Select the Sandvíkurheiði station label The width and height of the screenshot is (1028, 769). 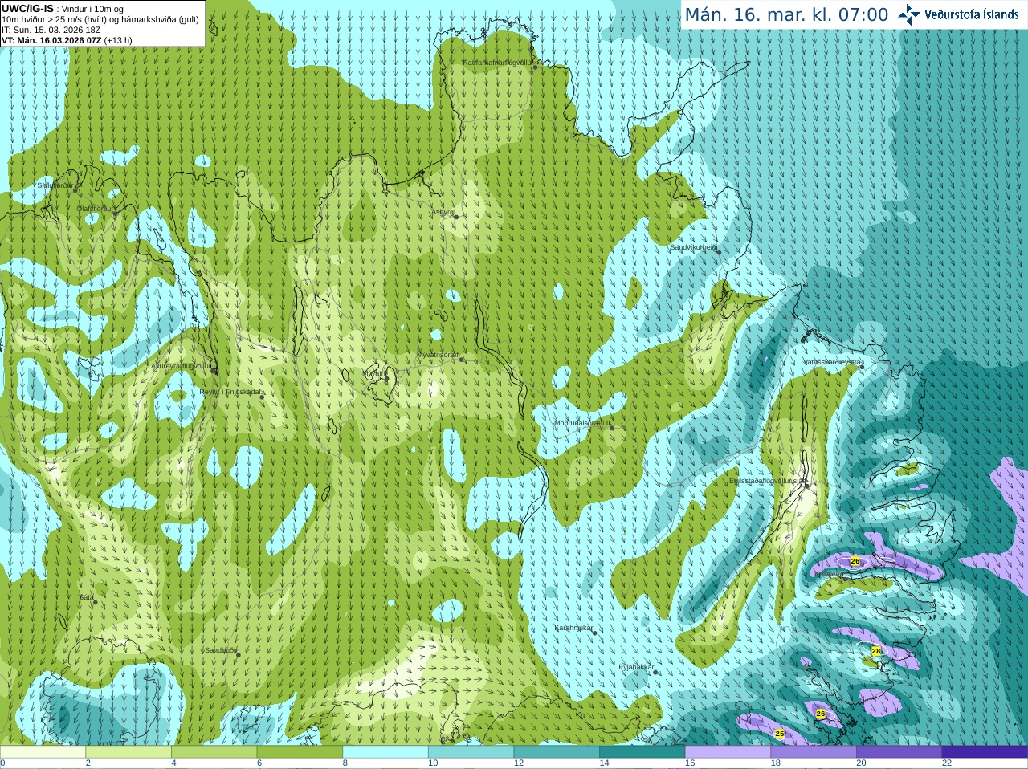[x=695, y=247]
